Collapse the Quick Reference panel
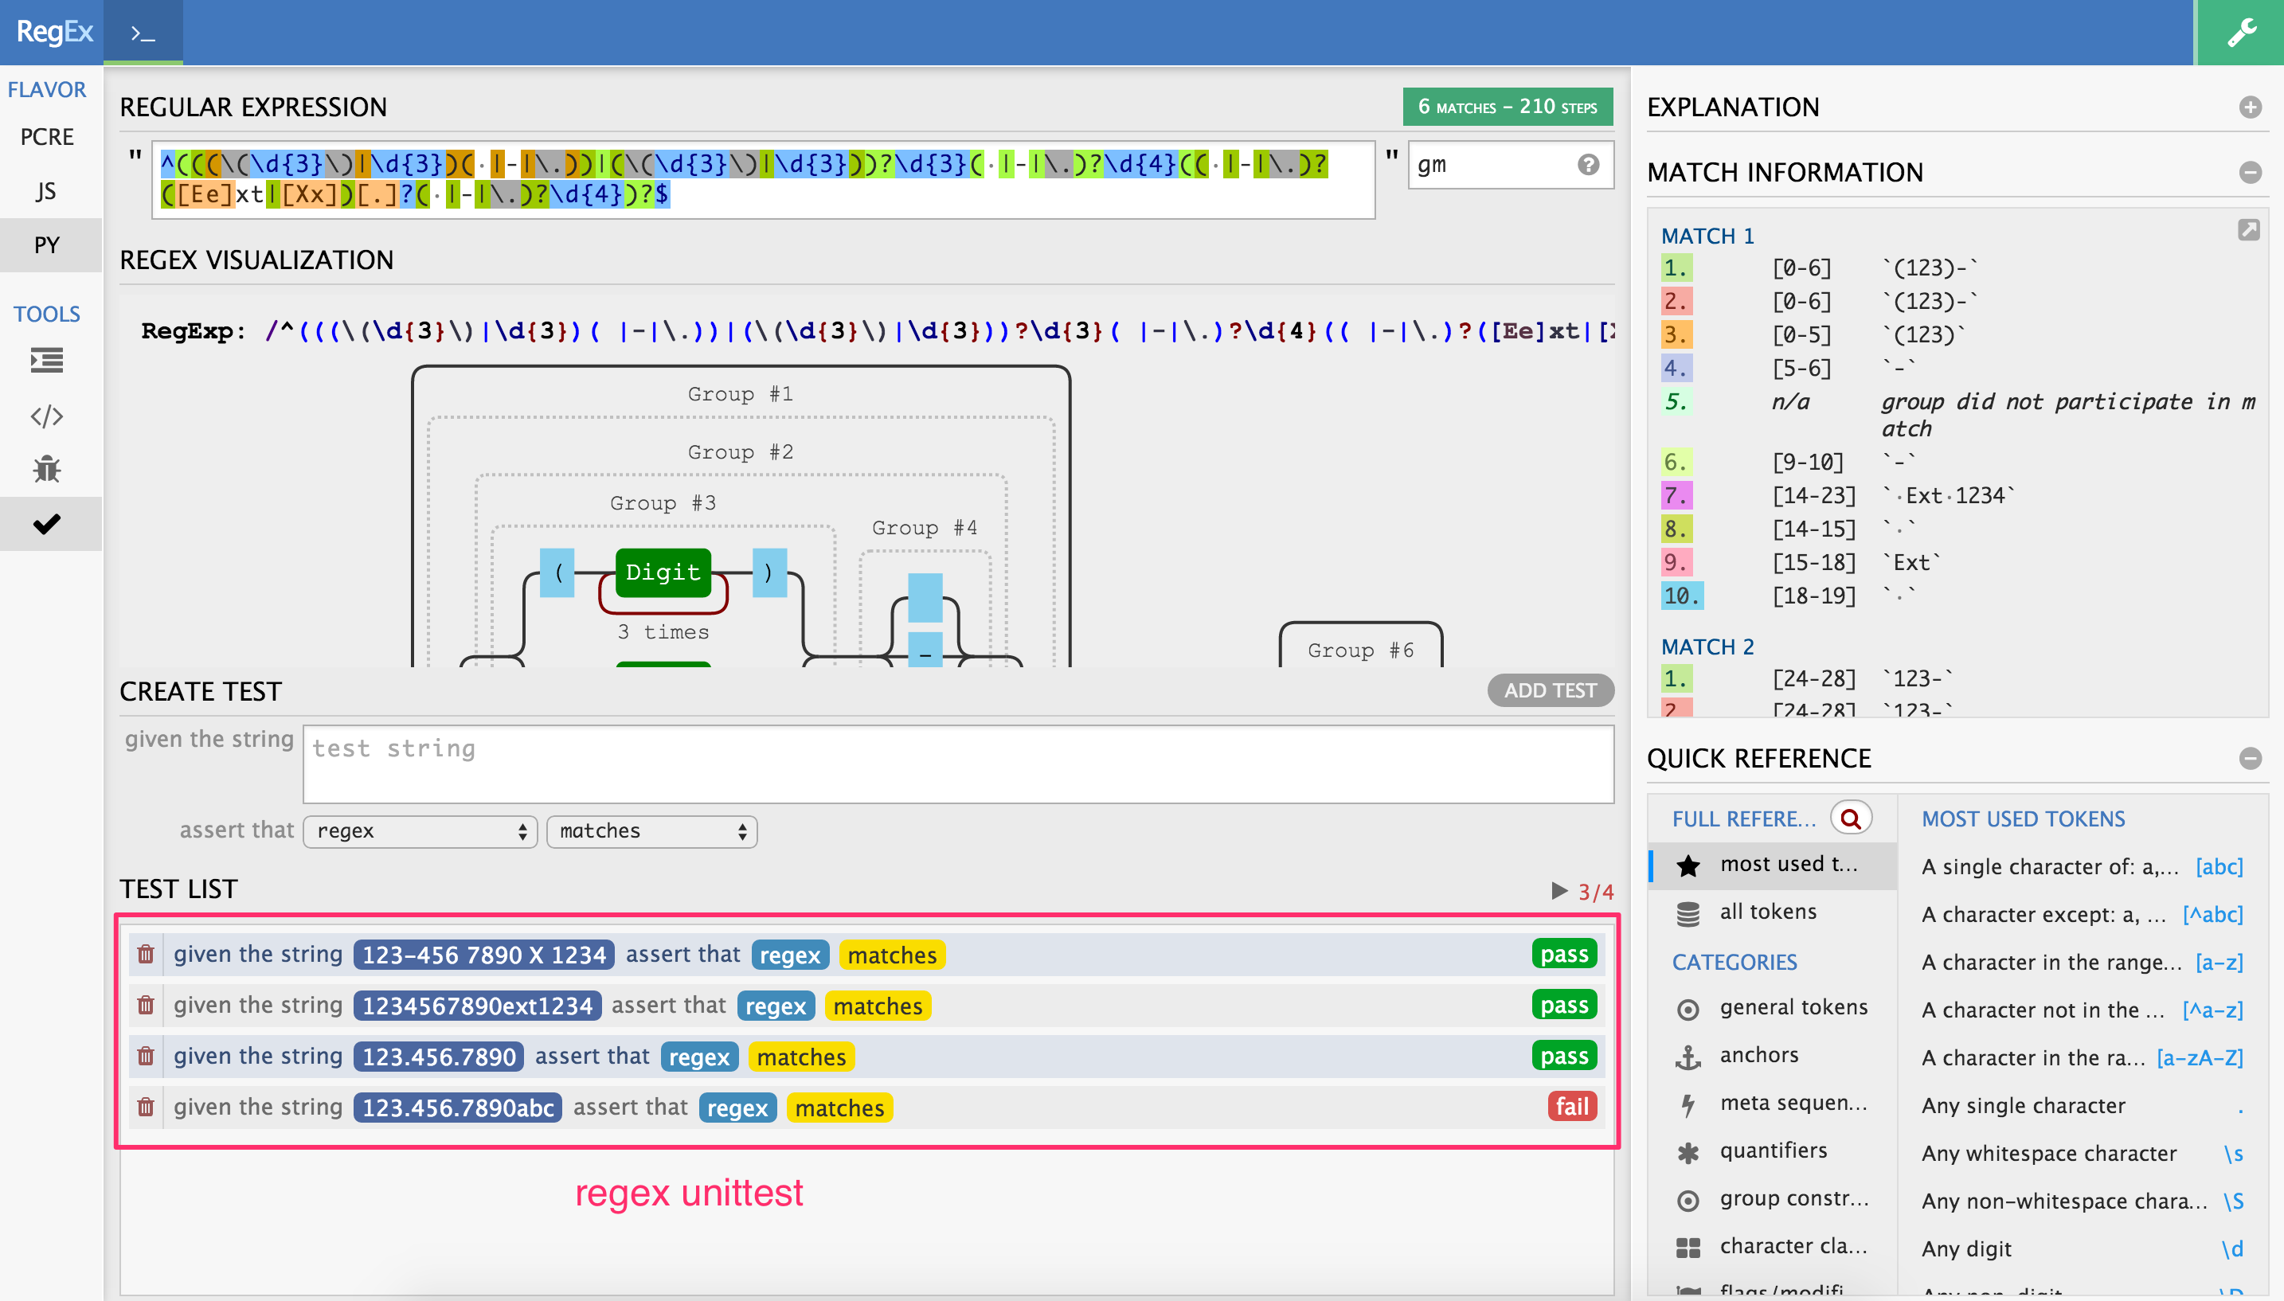 [x=2250, y=759]
